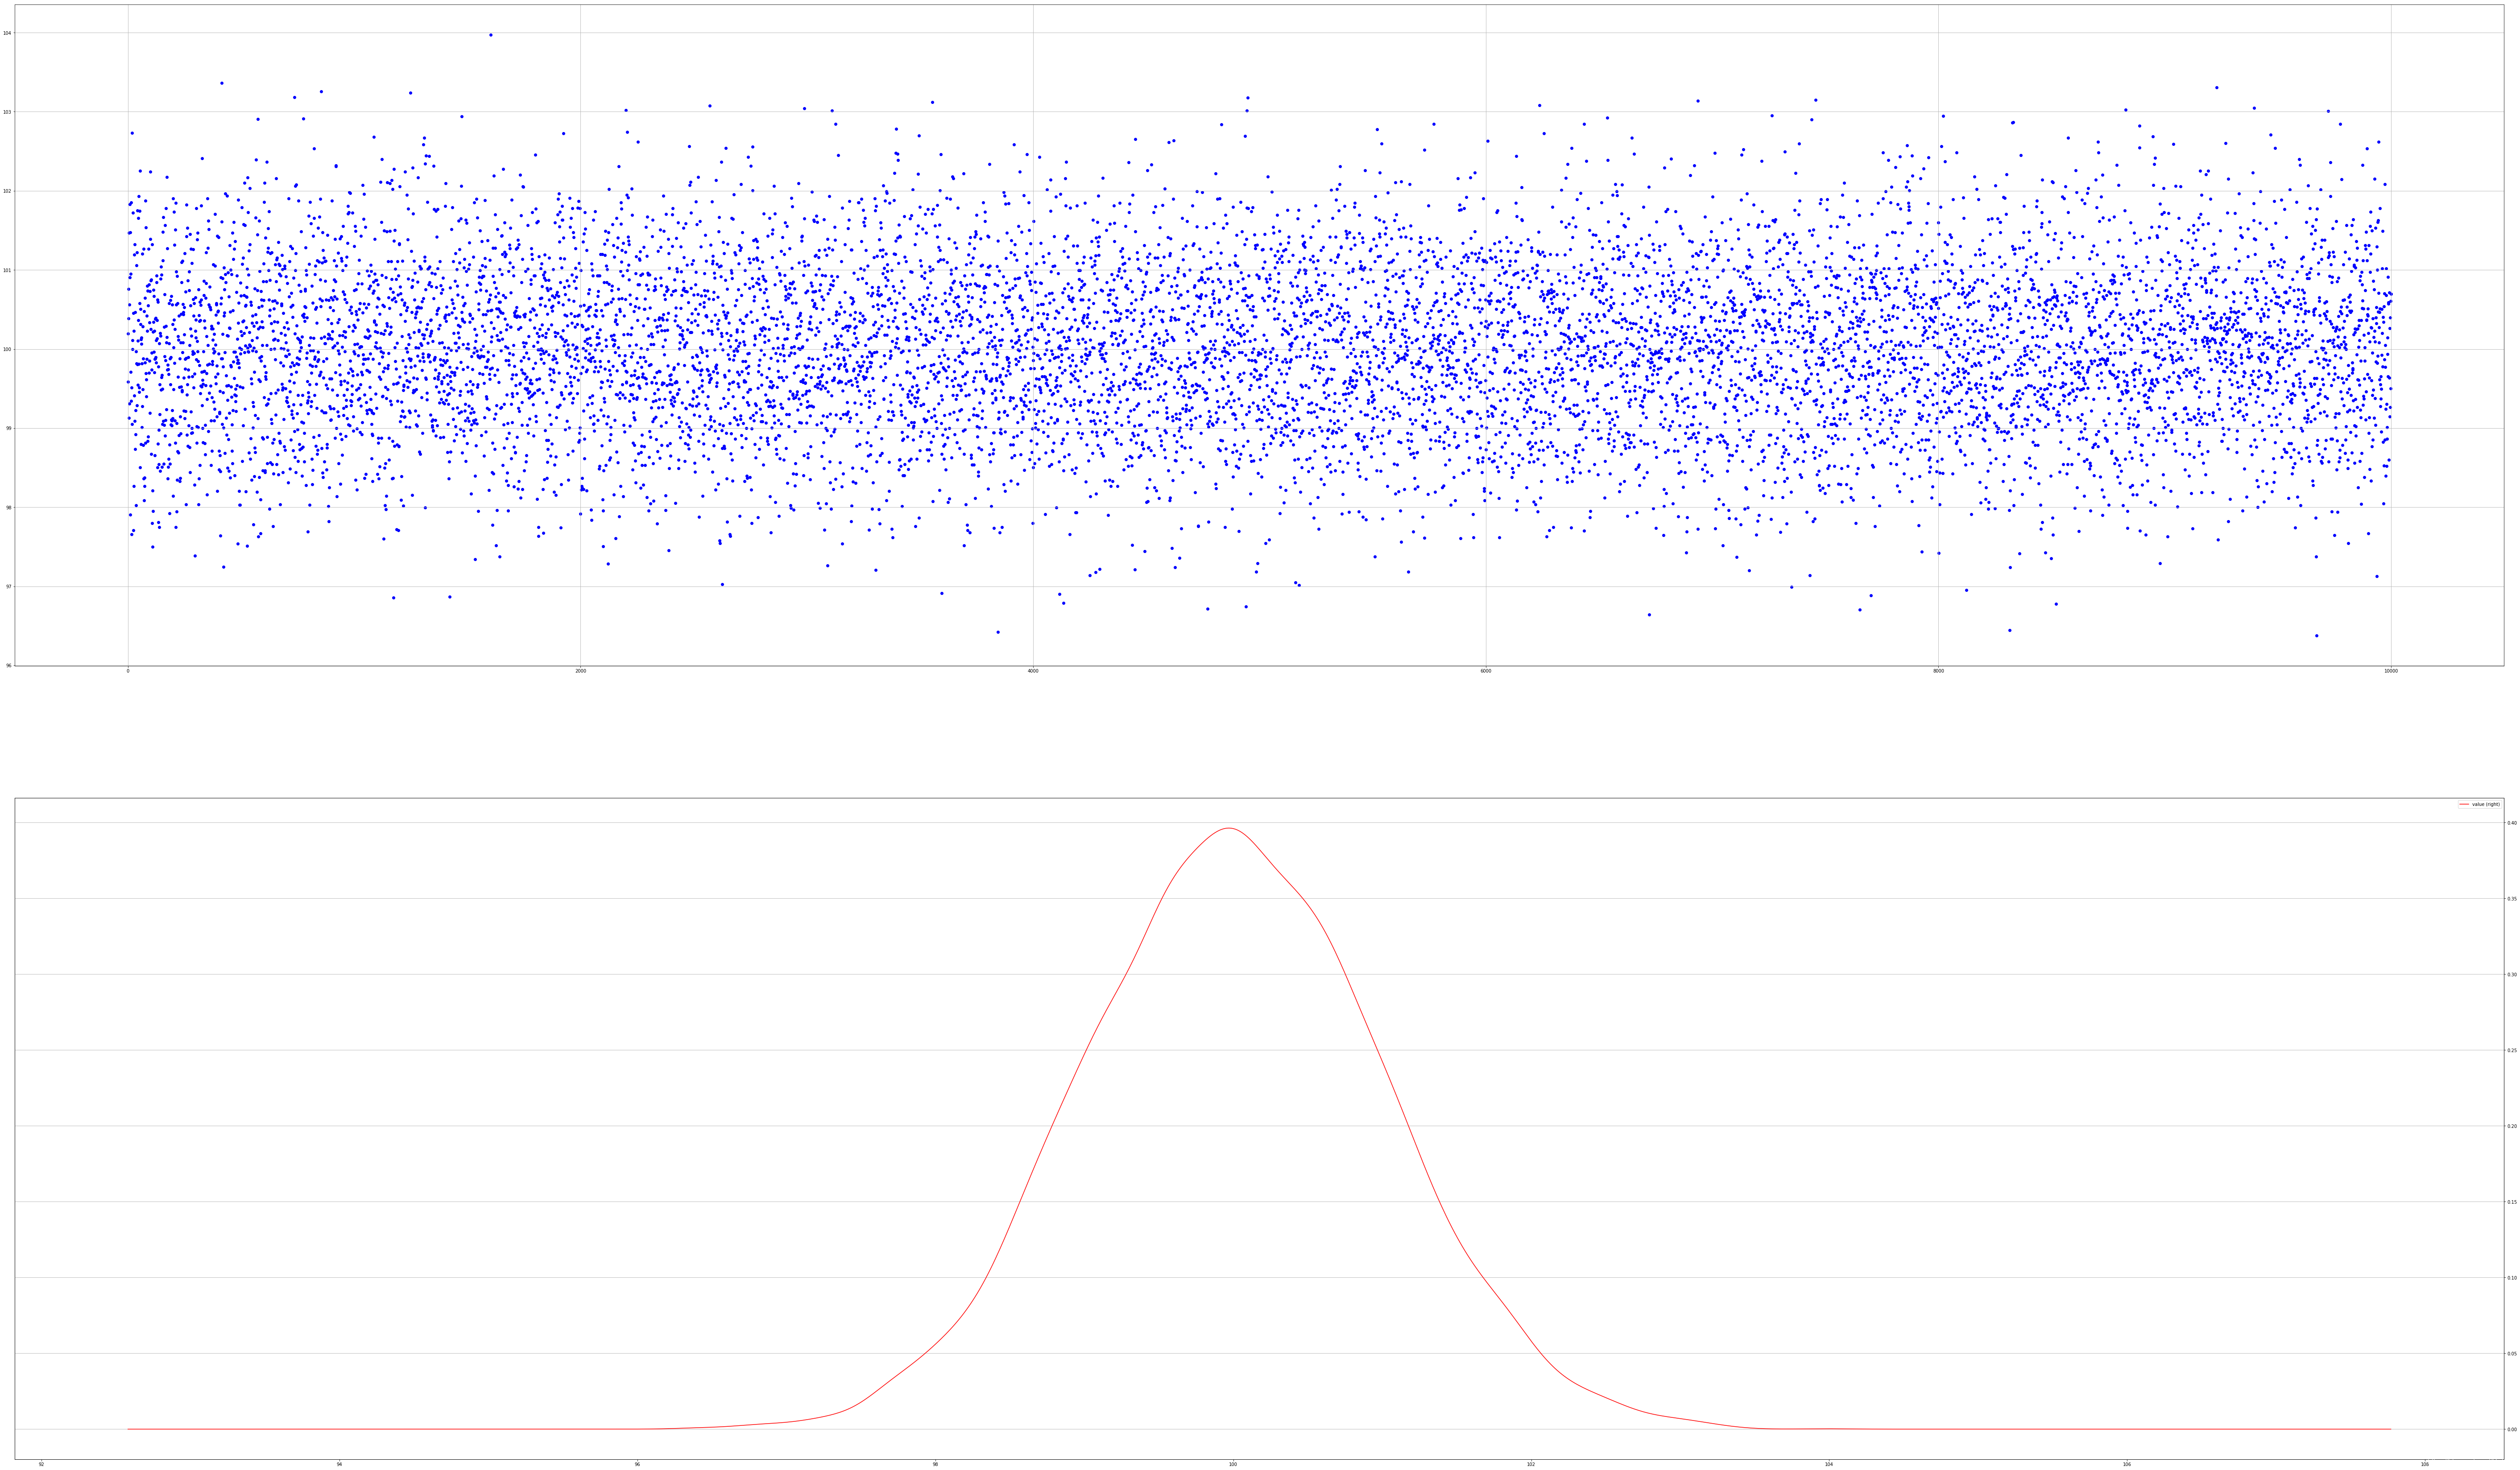
Task: Click the 103 tick on the scatter plot's y-axis
Action: (7, 112)
